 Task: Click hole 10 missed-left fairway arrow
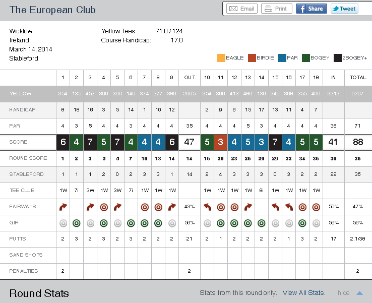pos(207,207)
